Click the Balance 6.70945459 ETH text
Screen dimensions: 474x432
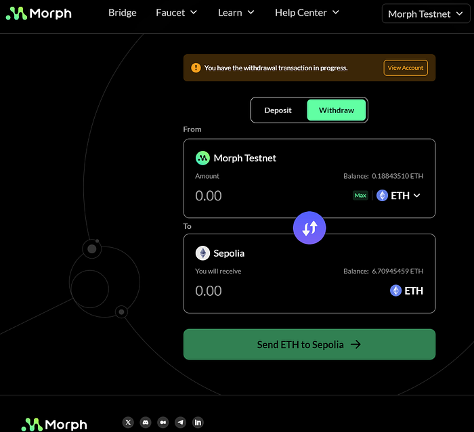(383, 271)
